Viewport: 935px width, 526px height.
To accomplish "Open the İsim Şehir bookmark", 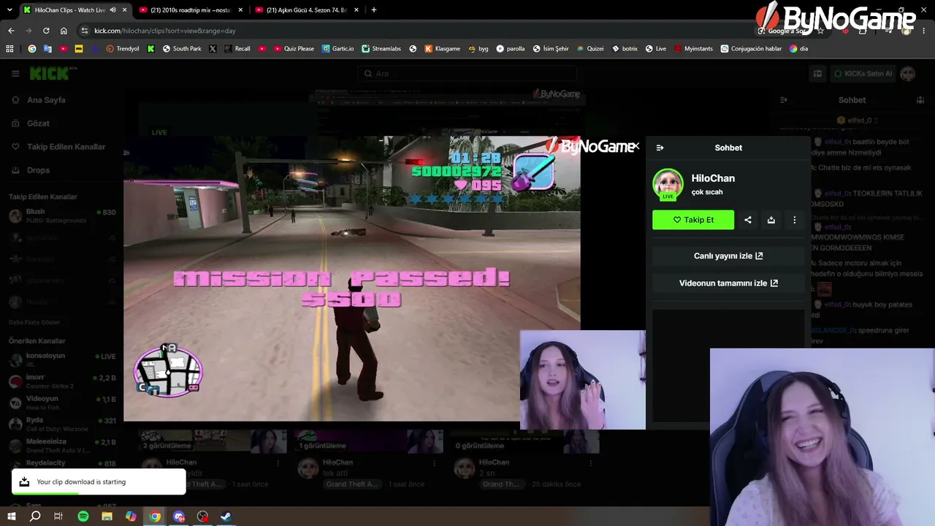I will click(x=551, y=49).
